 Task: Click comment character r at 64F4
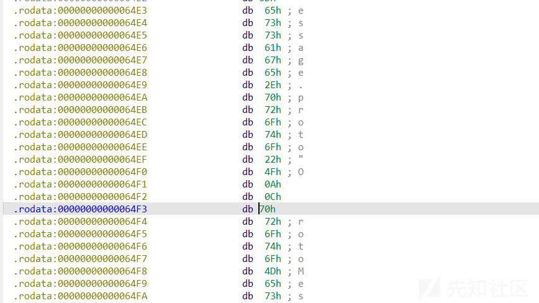[301, 222]
